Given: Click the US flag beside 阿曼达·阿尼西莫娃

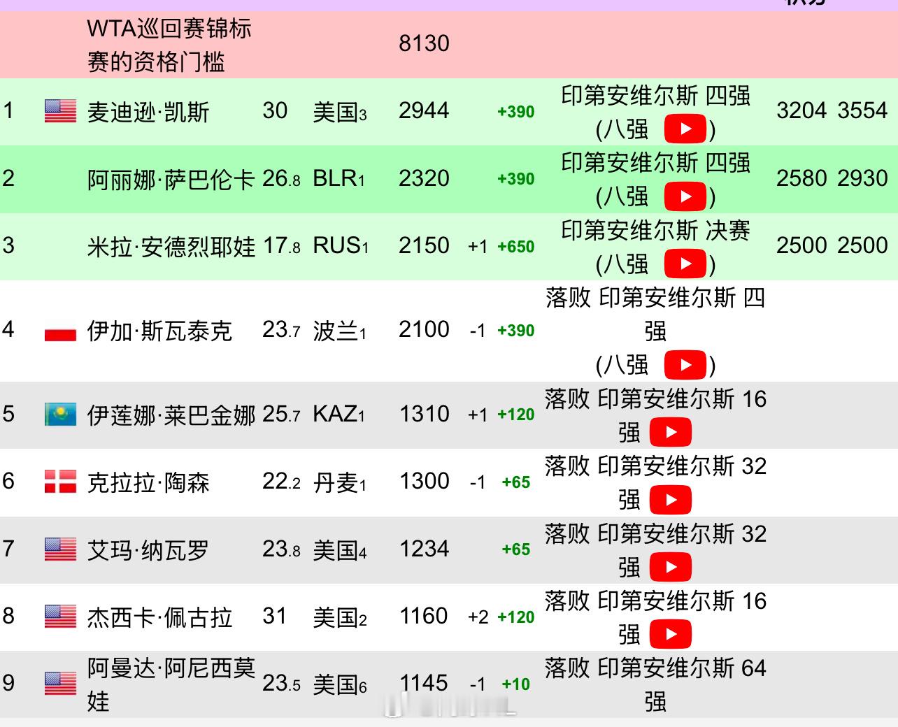Looking at the screenshot, I should click(60, 684).
